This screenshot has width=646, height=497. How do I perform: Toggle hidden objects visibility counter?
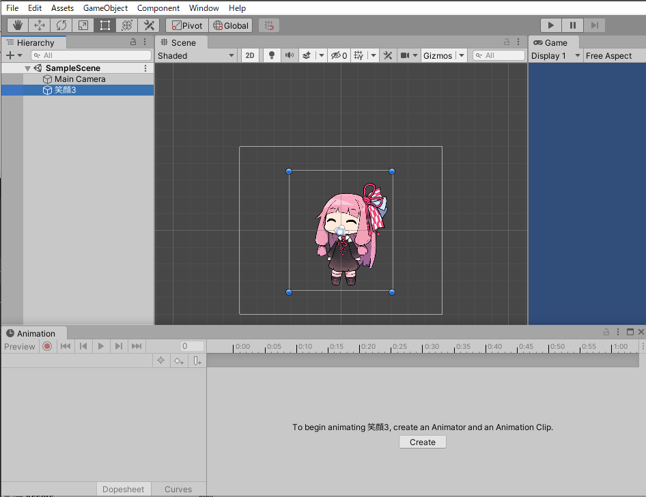point(339,55)
